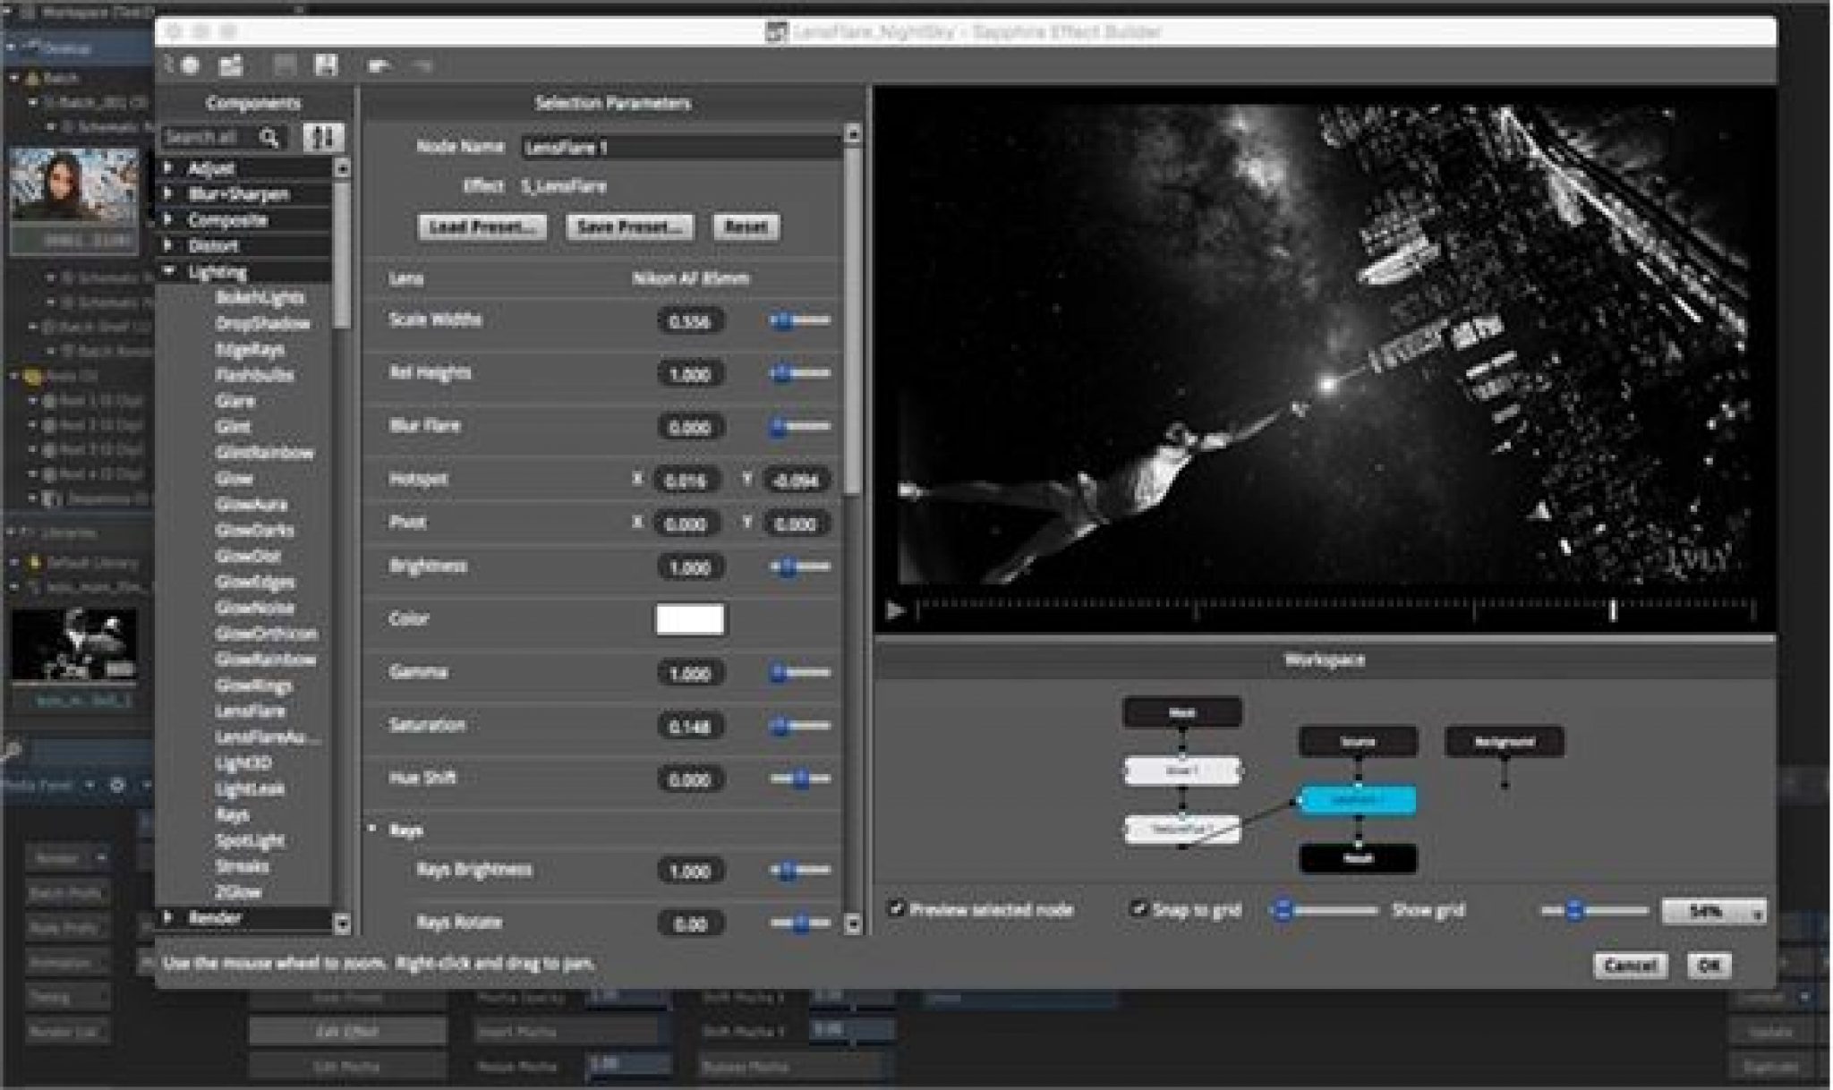This screenshot has width=1833, height=1090.
Task: Click the undo arrow icon
Action: 379,65
